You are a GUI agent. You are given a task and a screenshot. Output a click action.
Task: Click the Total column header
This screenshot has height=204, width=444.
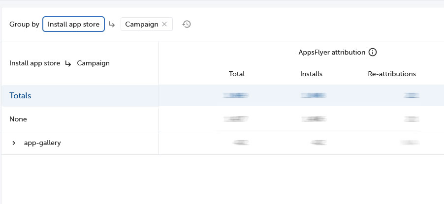click(237, 74)
